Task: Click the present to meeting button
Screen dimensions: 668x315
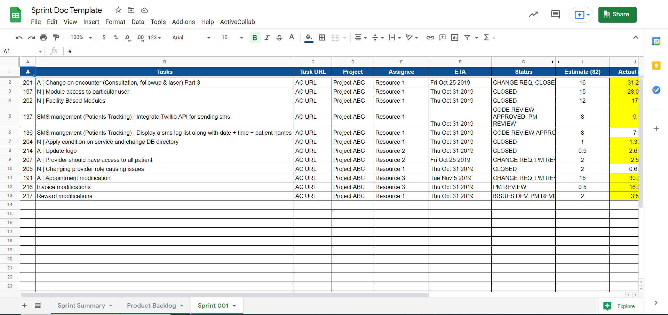Action: coord(581,15)
